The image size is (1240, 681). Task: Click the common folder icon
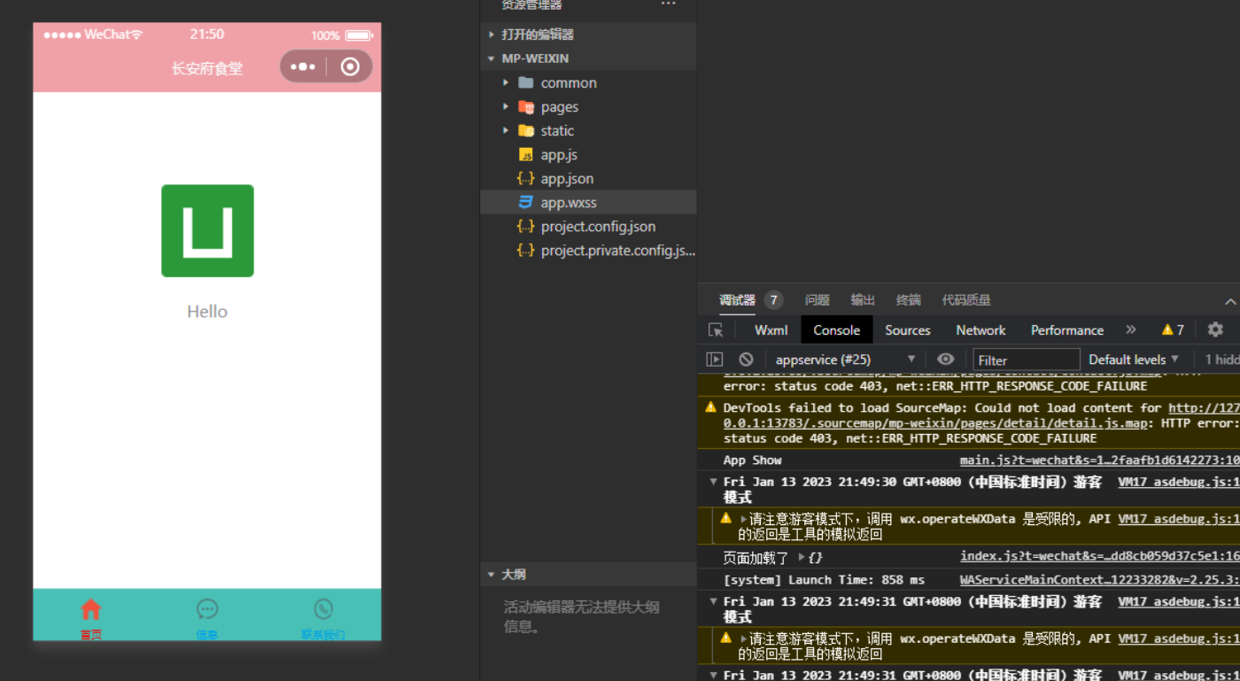pos(526,82)
